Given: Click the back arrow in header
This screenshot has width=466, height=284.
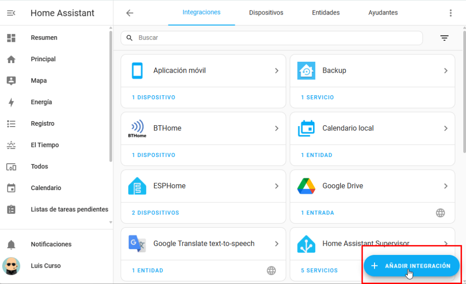Looking at the screenshot, I should pyautogui.click(x=130, y=13).
